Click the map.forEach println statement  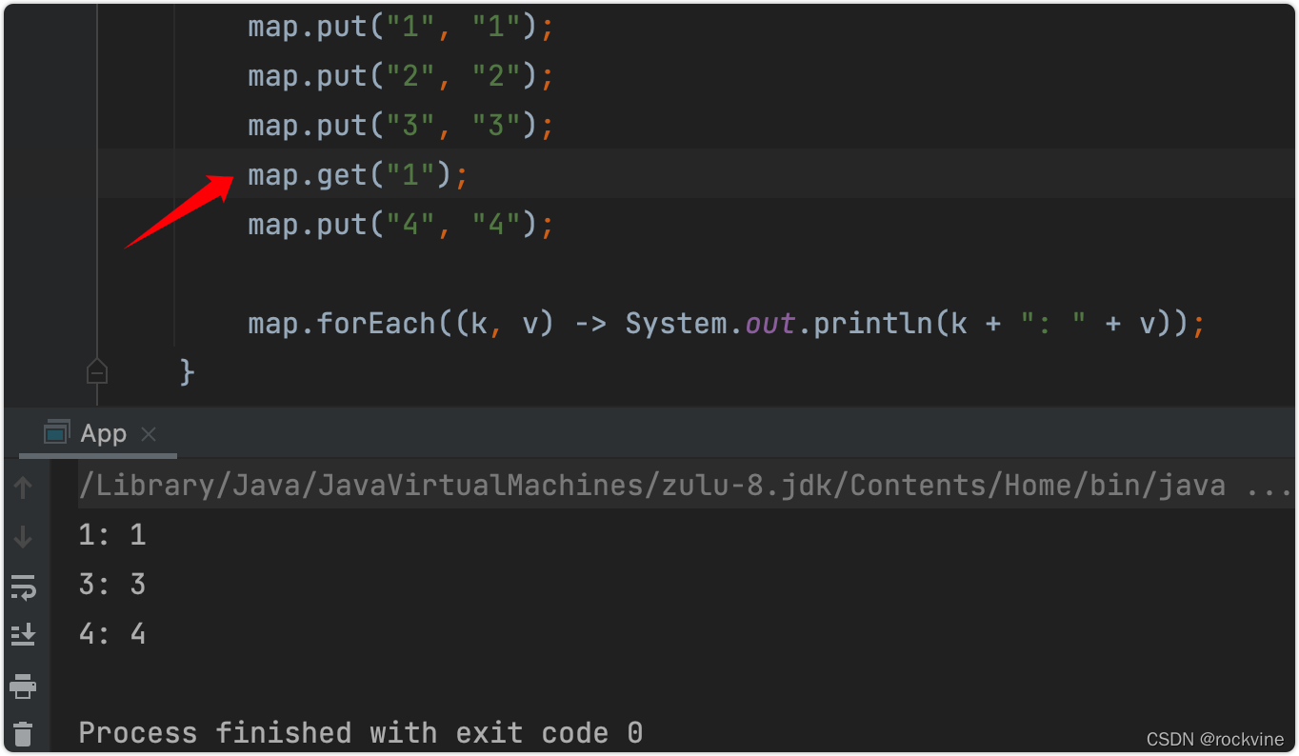coord(727,324)
